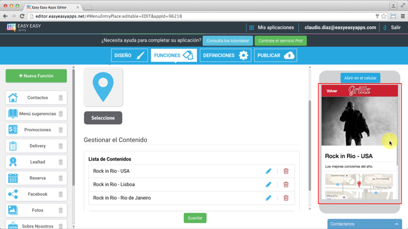Remove Promociones using its trash icon

(60, 130)
